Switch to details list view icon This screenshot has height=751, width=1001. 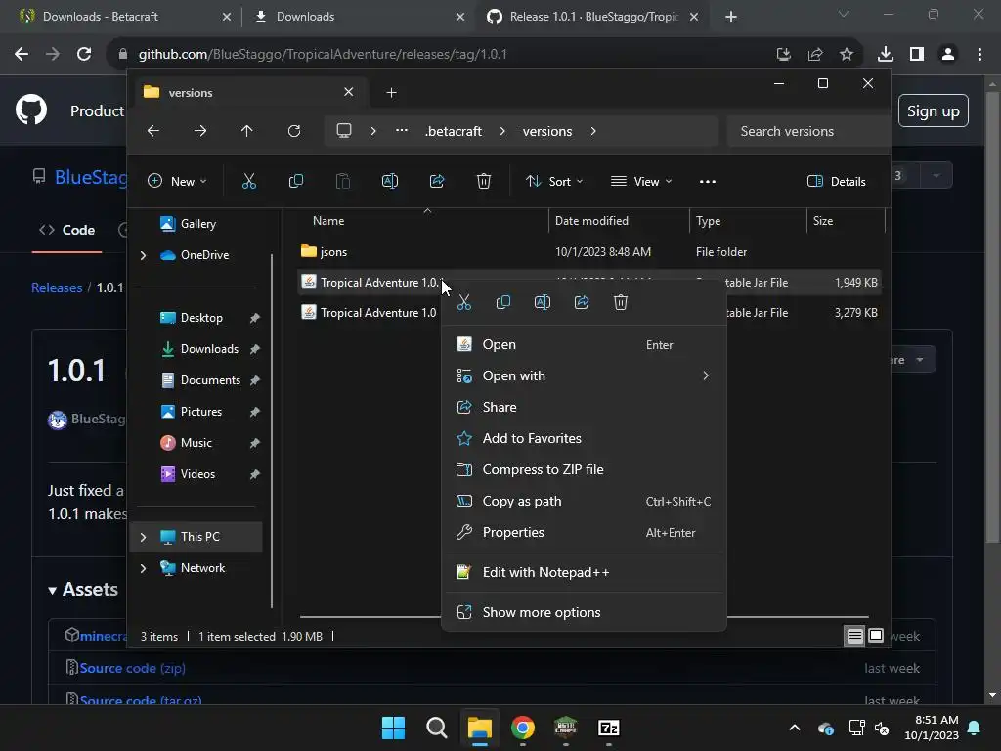pos(854,636)
